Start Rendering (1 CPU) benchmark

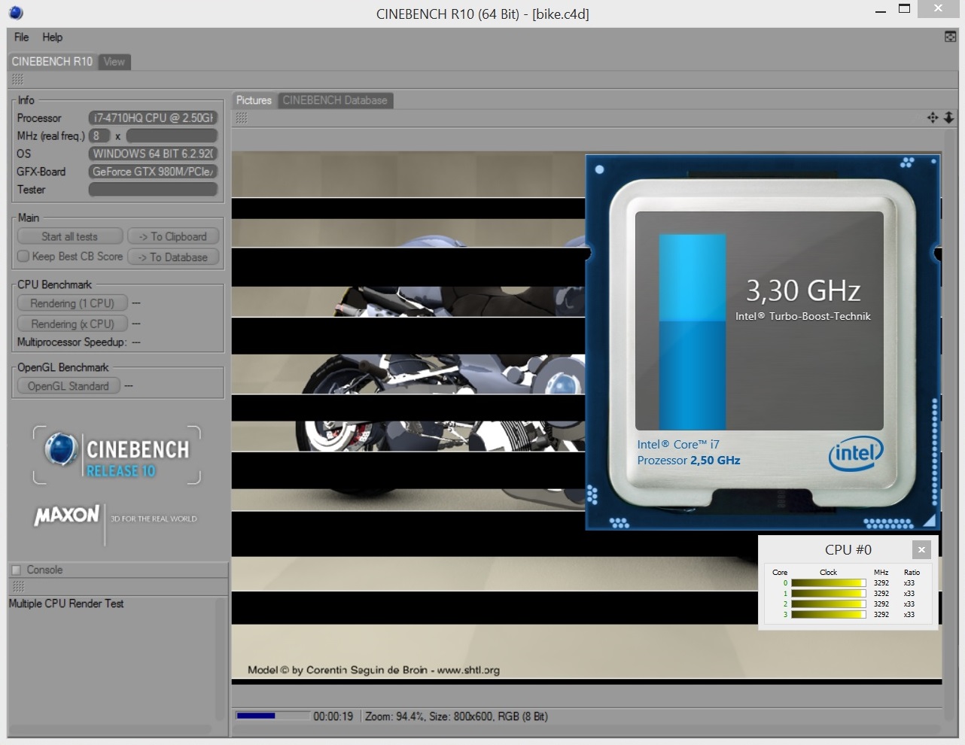point(72,303)
